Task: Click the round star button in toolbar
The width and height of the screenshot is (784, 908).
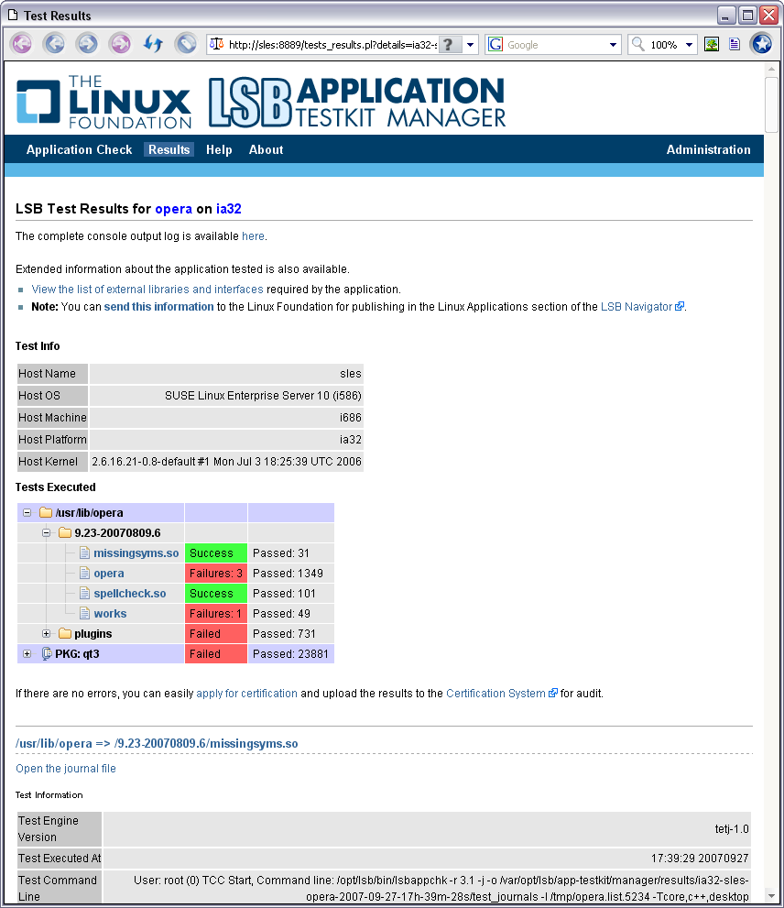Action: point(761,44)
